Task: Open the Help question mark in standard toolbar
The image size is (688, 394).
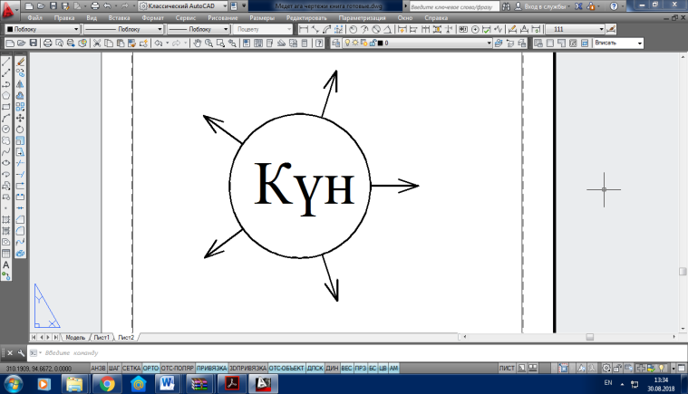Action: [x=319, y=43]
